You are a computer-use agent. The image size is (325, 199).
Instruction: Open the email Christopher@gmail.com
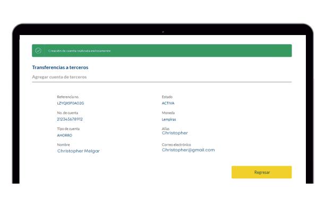[188, 150]
